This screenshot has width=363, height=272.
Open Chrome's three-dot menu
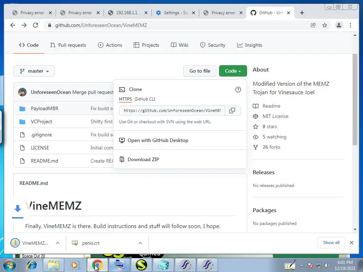pyautogui.click(x=350, y=25)
